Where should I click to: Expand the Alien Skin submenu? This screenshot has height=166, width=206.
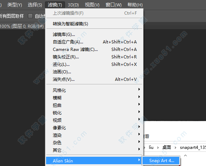click(x=94, y=161)
